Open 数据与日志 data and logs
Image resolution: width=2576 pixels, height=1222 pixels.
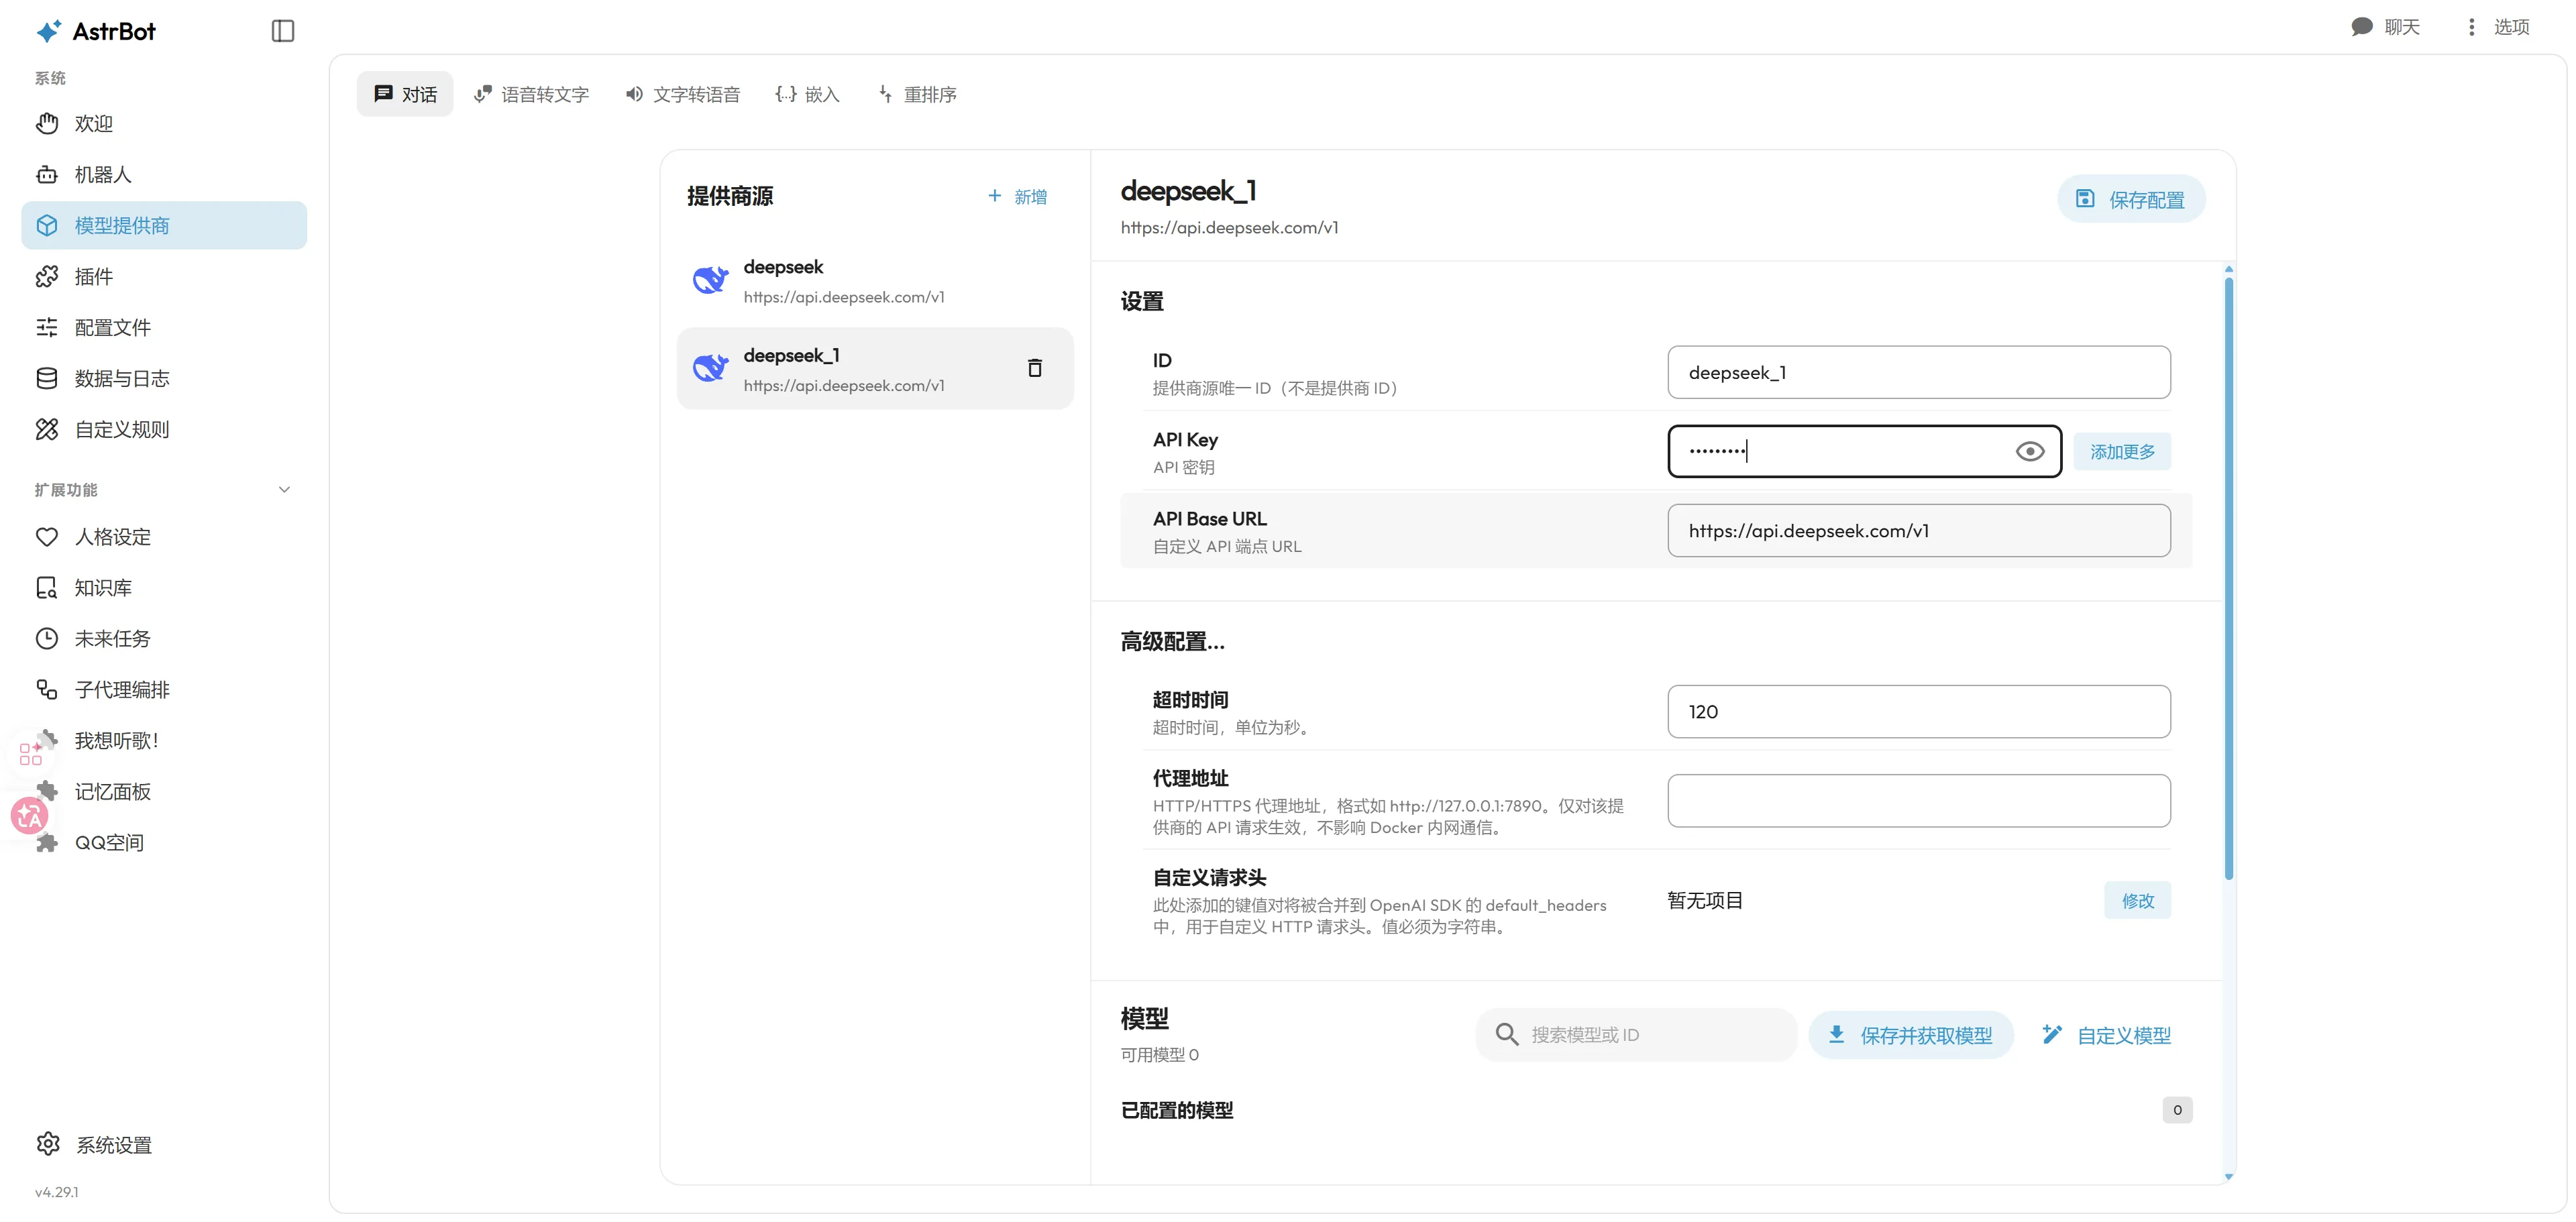164,378
